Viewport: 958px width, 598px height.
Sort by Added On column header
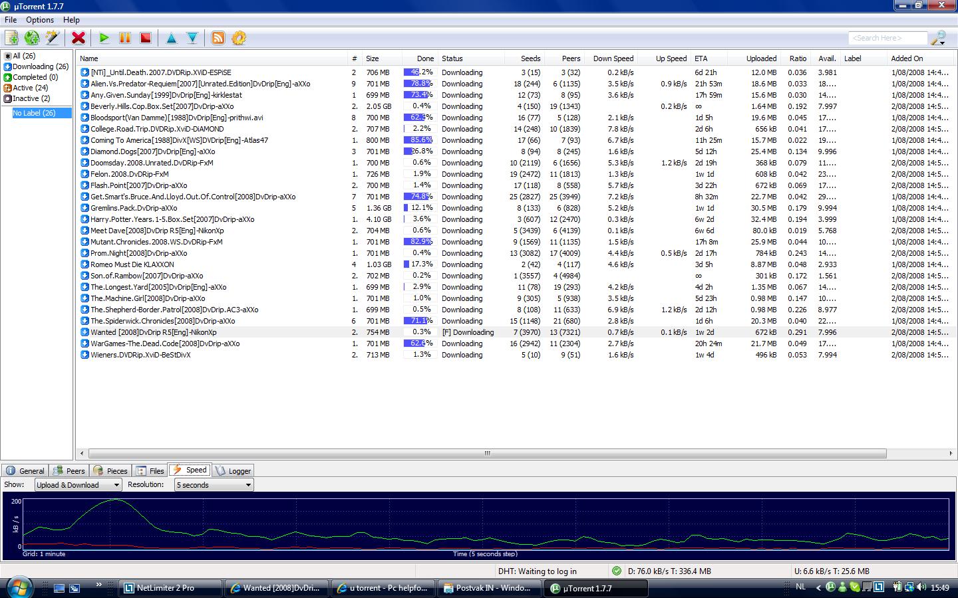pyautogui.click(x=921, y=58)
